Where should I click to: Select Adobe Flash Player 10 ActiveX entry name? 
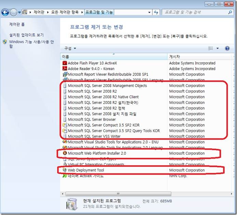(x=92, y=63)
